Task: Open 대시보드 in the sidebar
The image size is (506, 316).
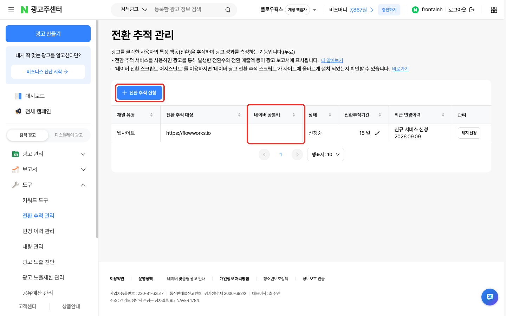Action: (x=35, y=96)
